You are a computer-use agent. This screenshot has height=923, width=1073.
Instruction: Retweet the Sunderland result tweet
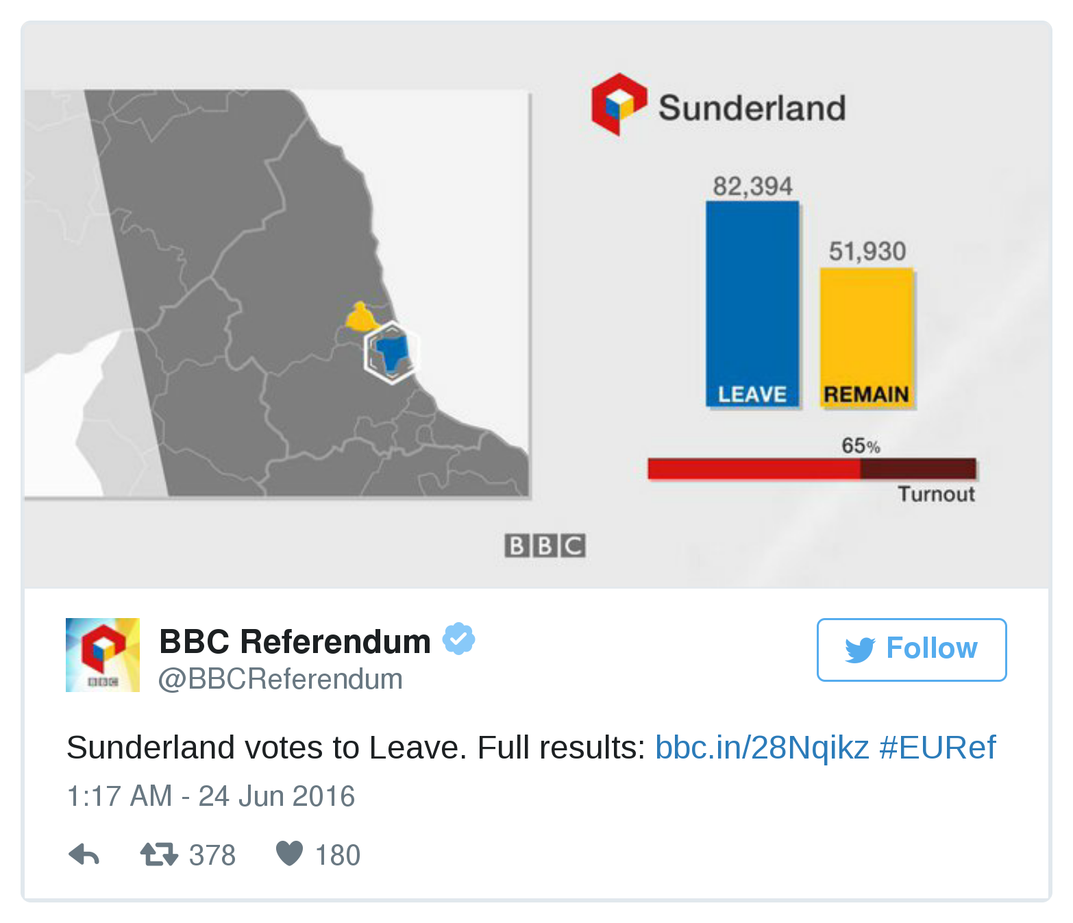pos(159,854)
